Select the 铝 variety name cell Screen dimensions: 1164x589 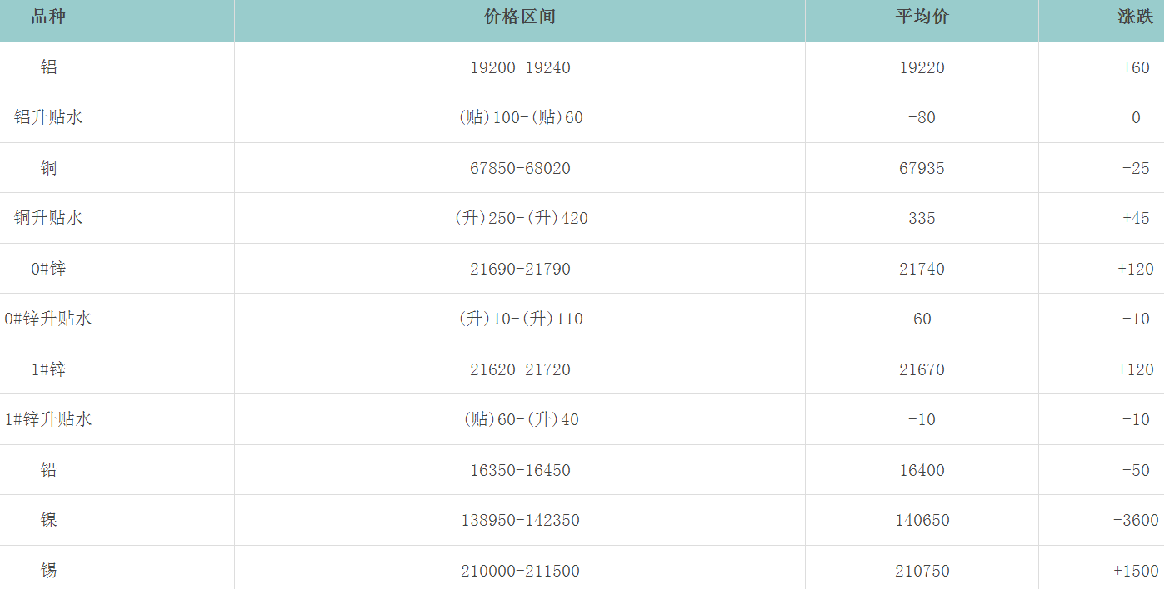tap(49, 67)
